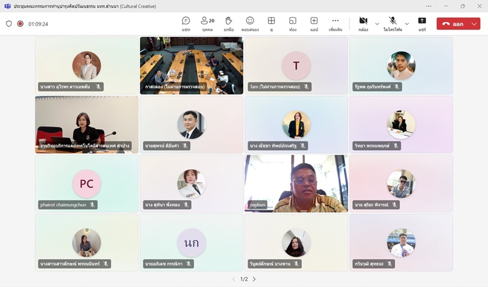Open the breakout Rooms panel

(x=293, y=23)
